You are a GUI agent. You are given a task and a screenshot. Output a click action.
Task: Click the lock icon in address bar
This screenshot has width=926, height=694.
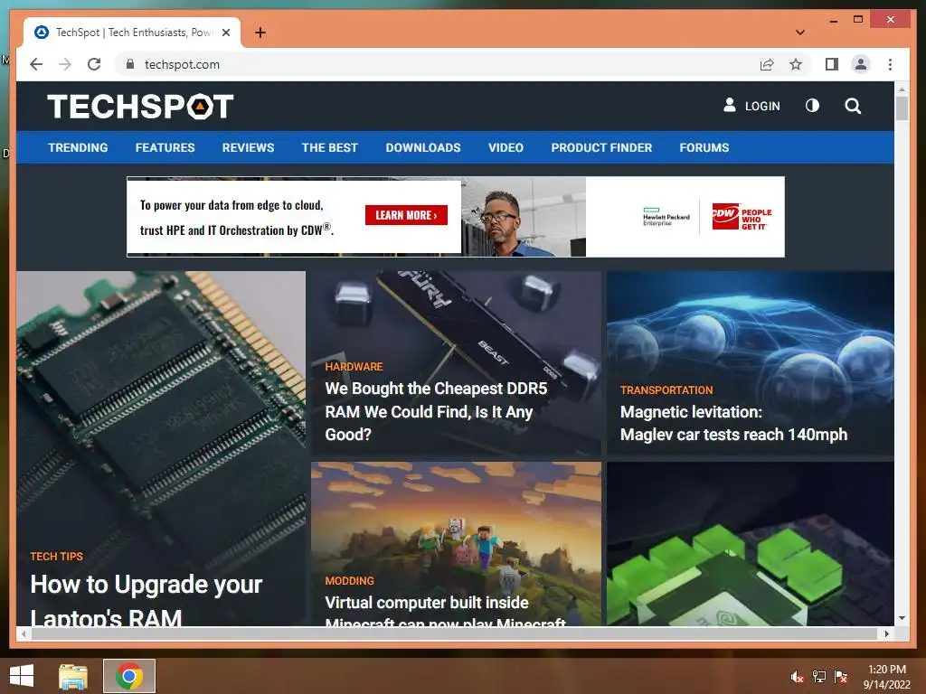click(130, 64)
